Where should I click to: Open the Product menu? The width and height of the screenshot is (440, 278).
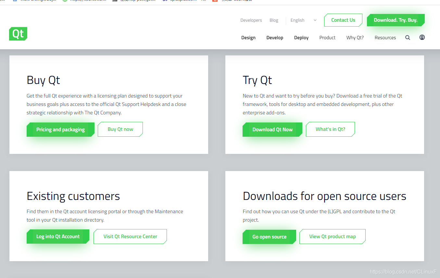327,38
